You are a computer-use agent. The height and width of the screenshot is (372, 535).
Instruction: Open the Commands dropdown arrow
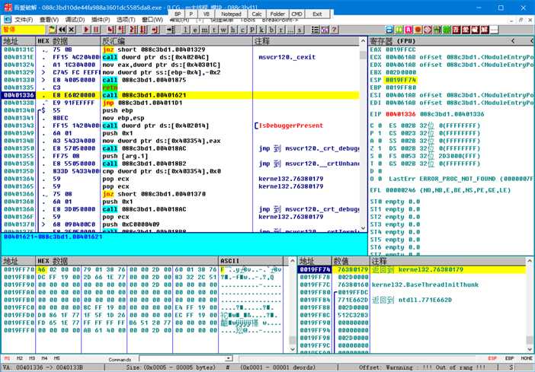(x=229, y=358)
